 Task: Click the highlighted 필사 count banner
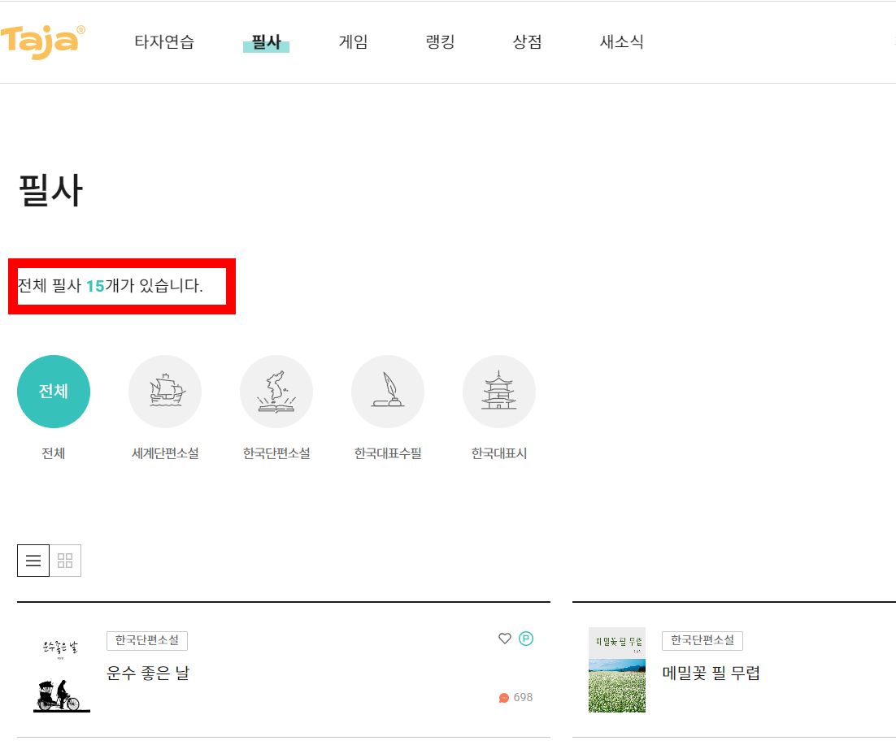coord(121,286)
